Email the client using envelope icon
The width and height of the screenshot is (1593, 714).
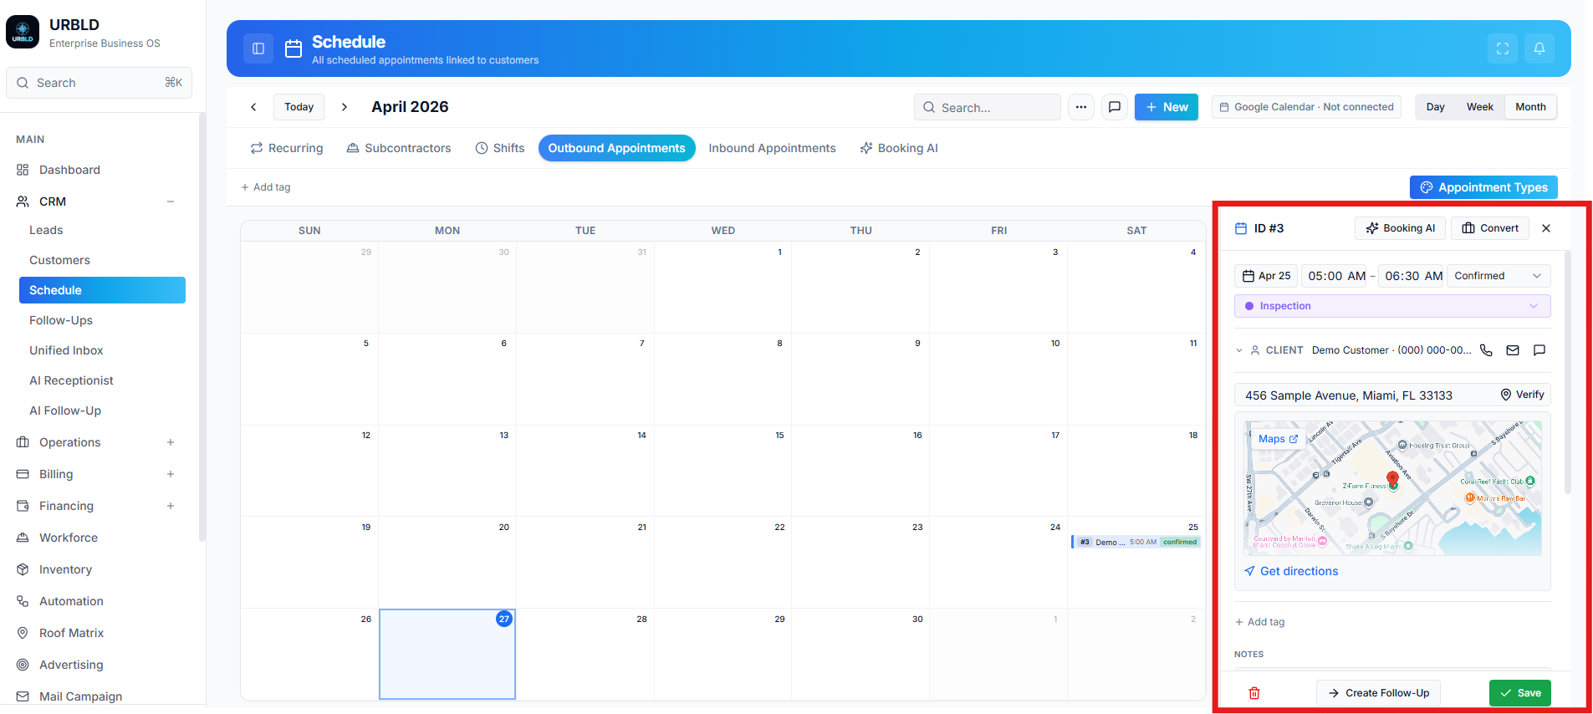pos(1513,350)
